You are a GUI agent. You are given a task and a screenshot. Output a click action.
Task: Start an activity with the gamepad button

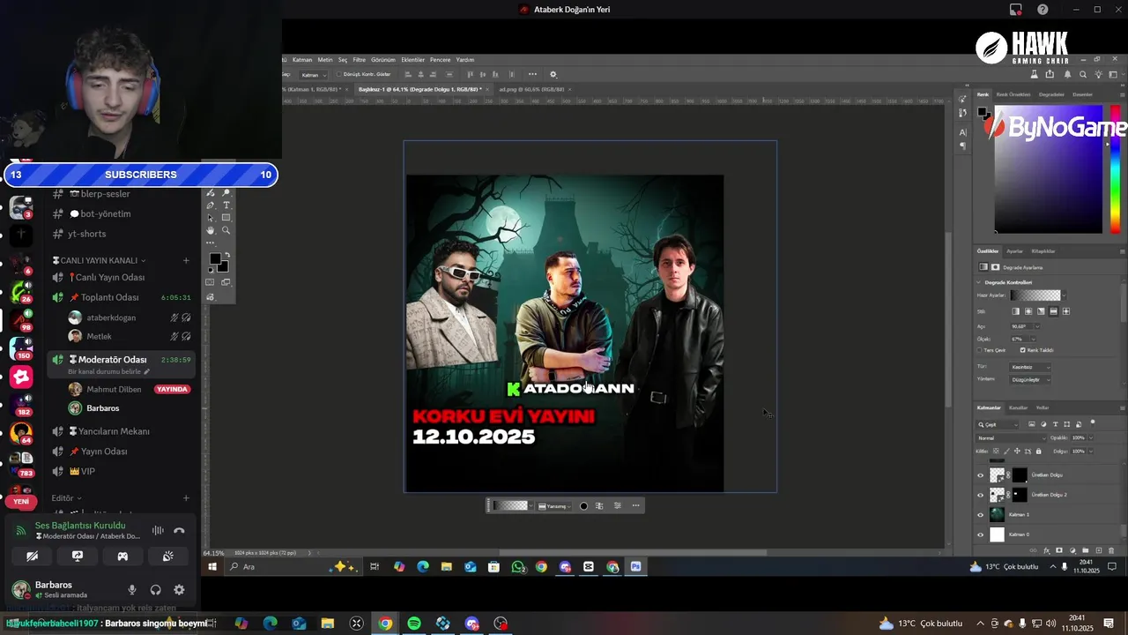tap(122, 556)
